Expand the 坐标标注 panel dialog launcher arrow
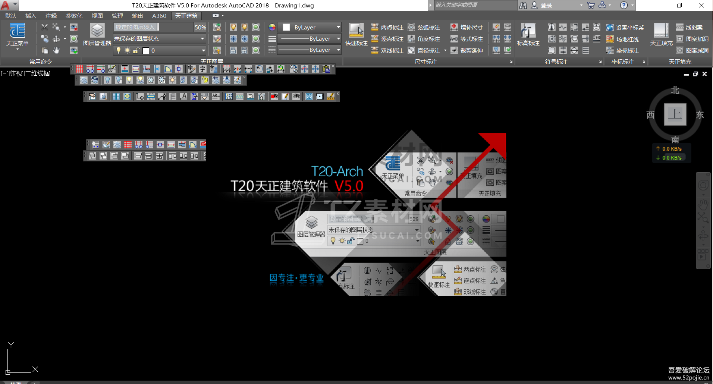Screen dimensions: 713x384 [x=644, y=62]
